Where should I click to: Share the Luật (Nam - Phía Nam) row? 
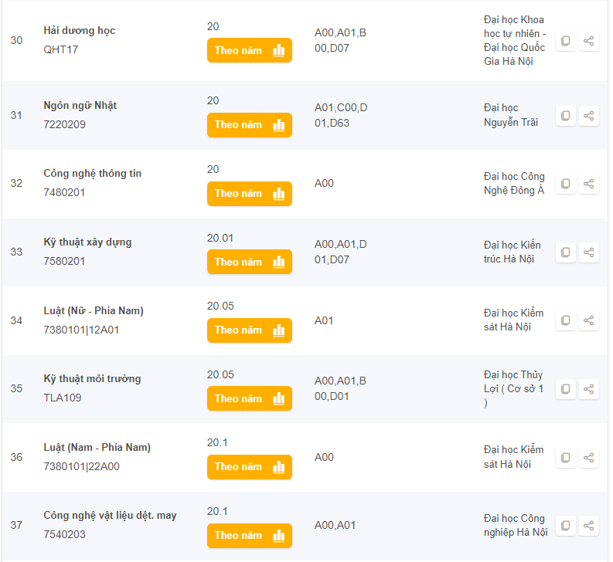(589, 457)
